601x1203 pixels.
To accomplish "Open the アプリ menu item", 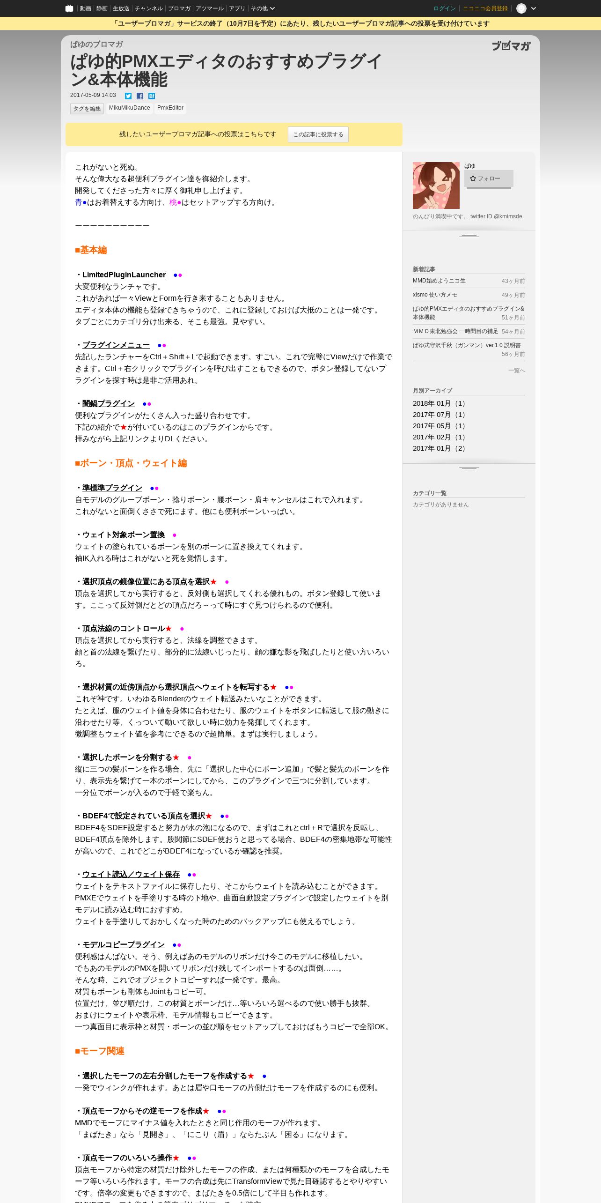I will 237,8.
